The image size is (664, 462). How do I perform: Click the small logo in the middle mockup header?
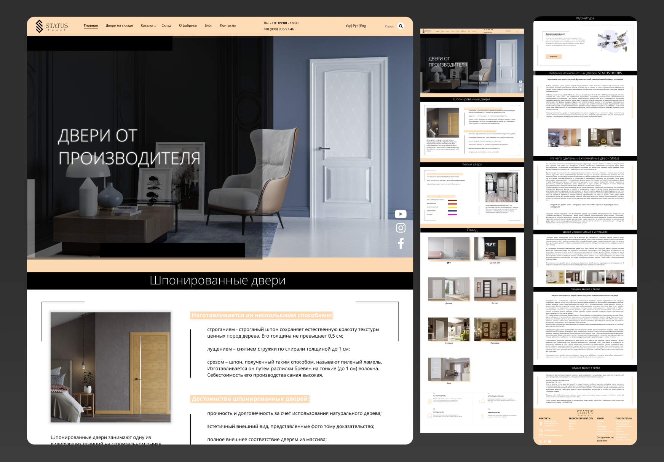tap(427, 31)
